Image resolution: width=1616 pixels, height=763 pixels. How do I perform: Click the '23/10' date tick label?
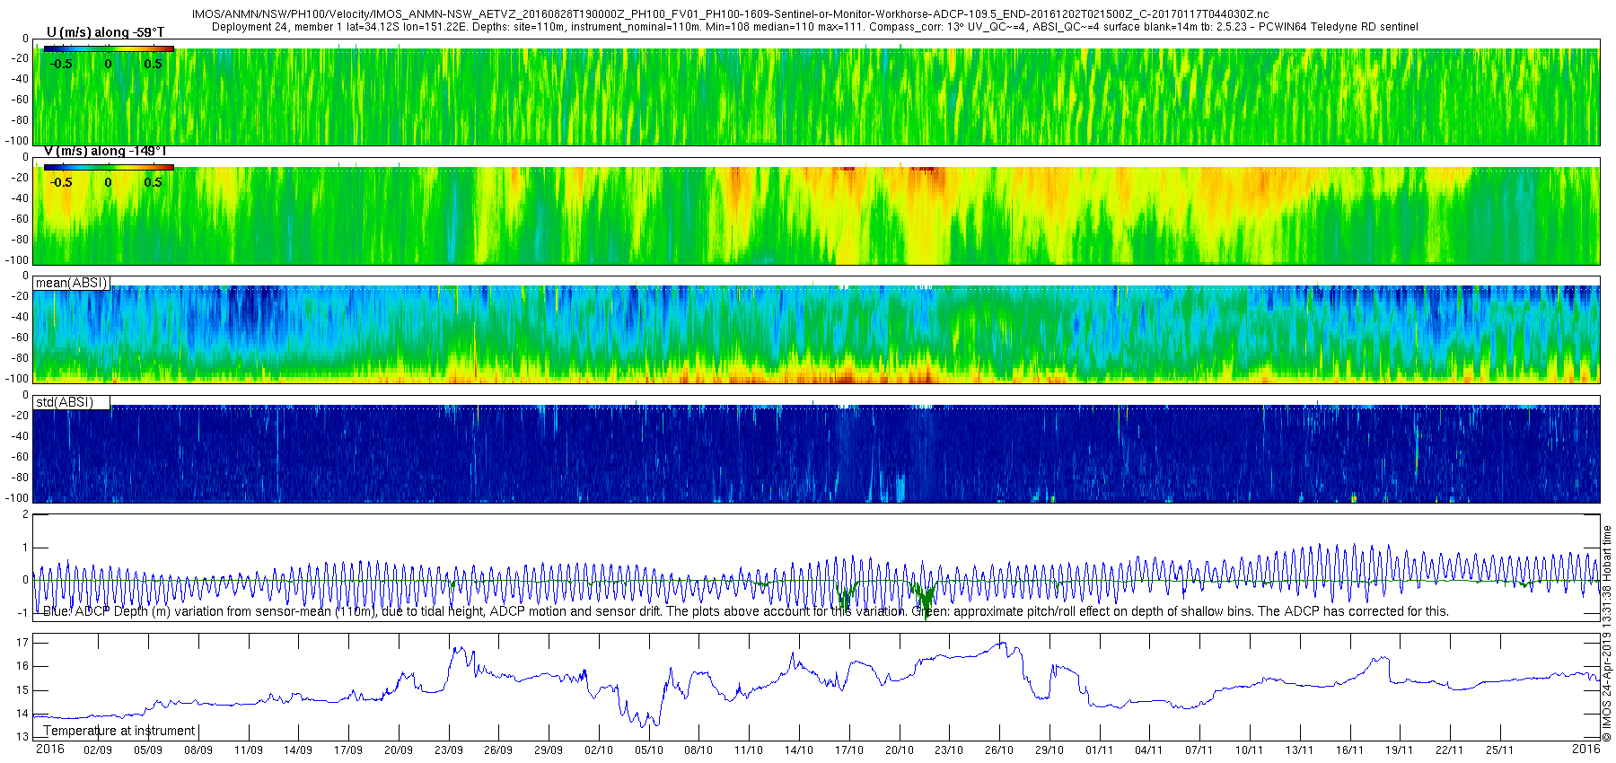[949, 750]
